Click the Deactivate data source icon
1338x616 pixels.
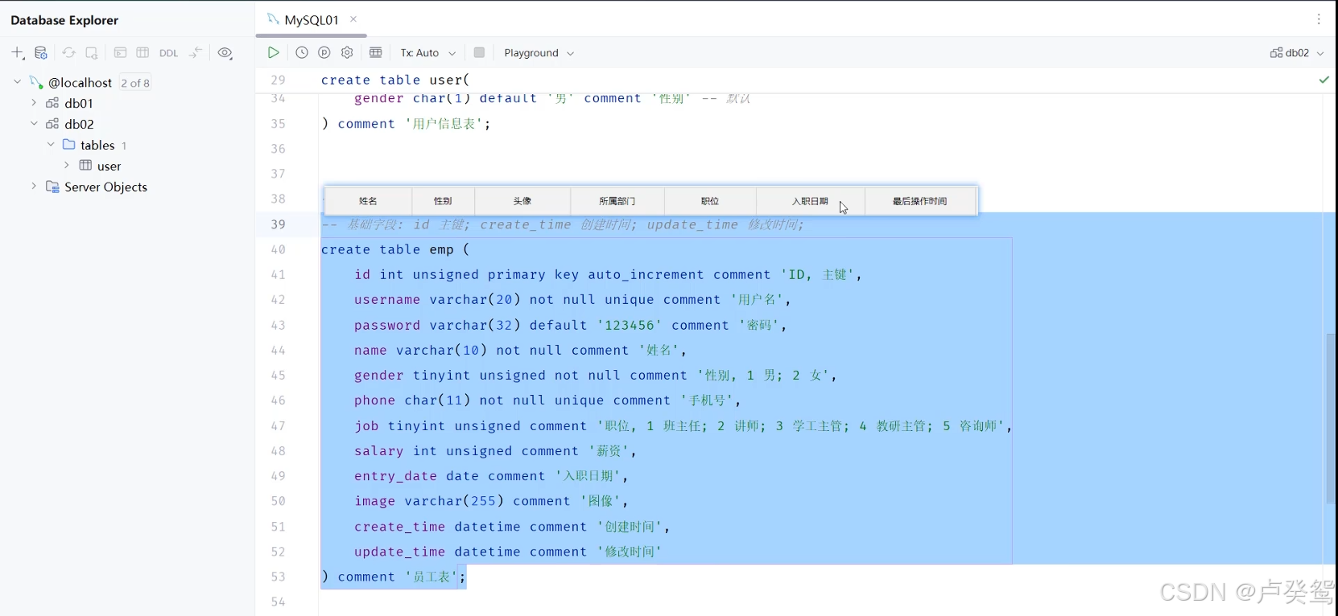point(92,53)
